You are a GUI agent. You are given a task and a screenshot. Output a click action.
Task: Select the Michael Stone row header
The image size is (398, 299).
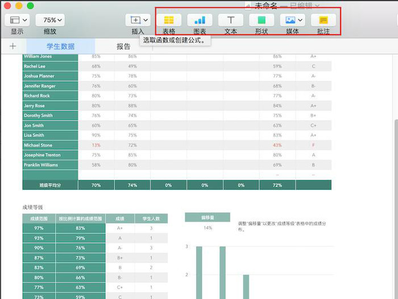coord(50,145)
